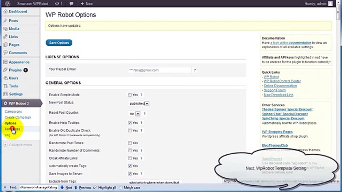
Task: Open the + New menu
Action: click(x=86, y=4)
